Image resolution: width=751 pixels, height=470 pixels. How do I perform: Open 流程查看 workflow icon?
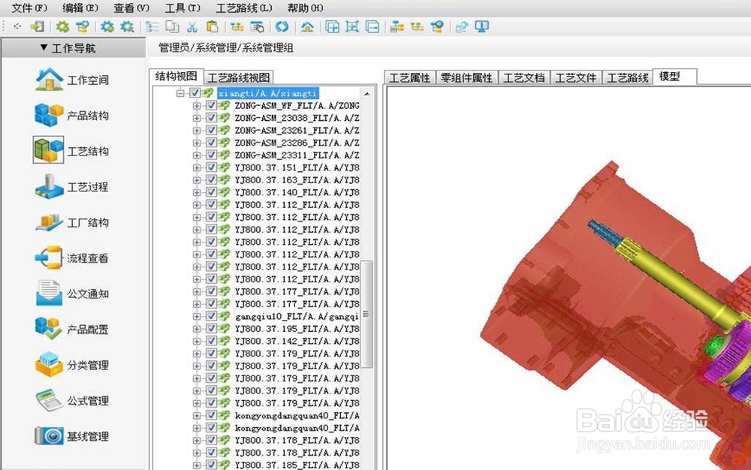(x=49, y=258)
